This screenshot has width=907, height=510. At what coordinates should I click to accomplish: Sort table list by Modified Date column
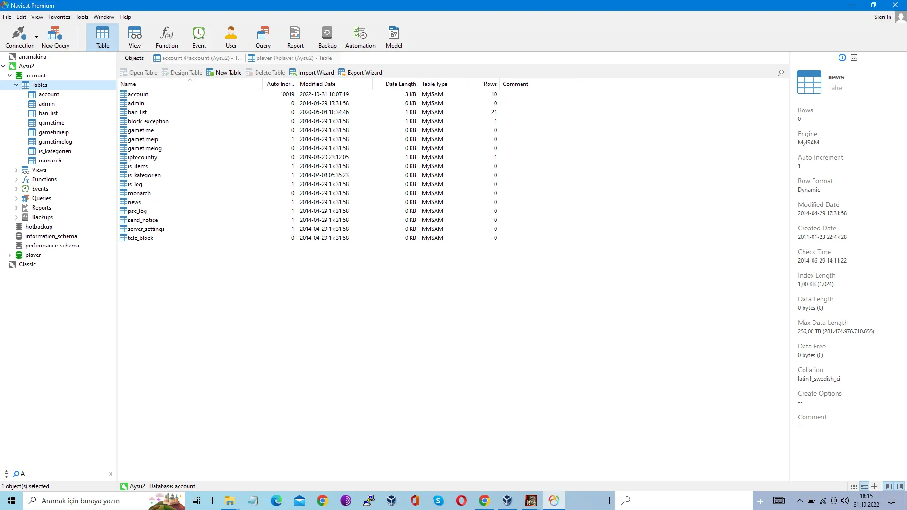tap(318, 84)
